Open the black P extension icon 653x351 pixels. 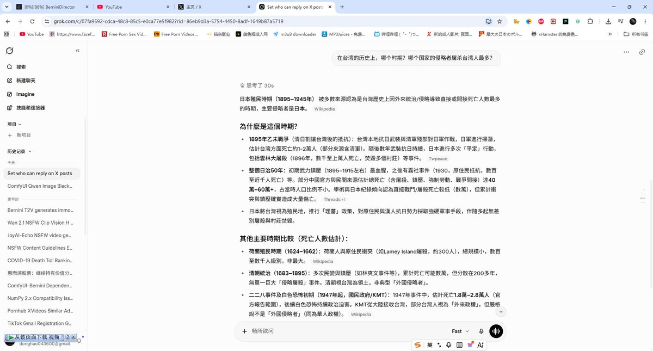pos(565,21)
